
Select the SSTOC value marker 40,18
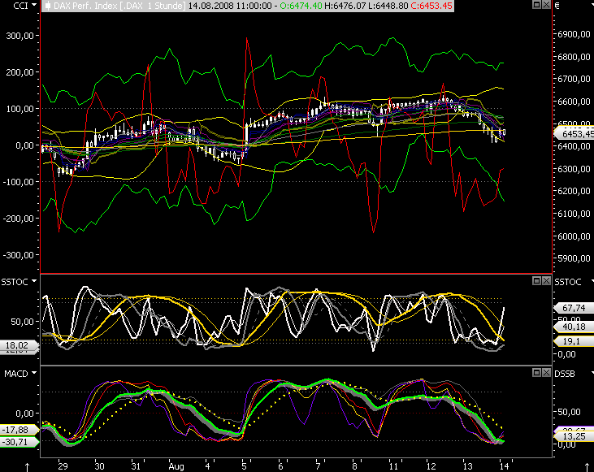[574, 327]
